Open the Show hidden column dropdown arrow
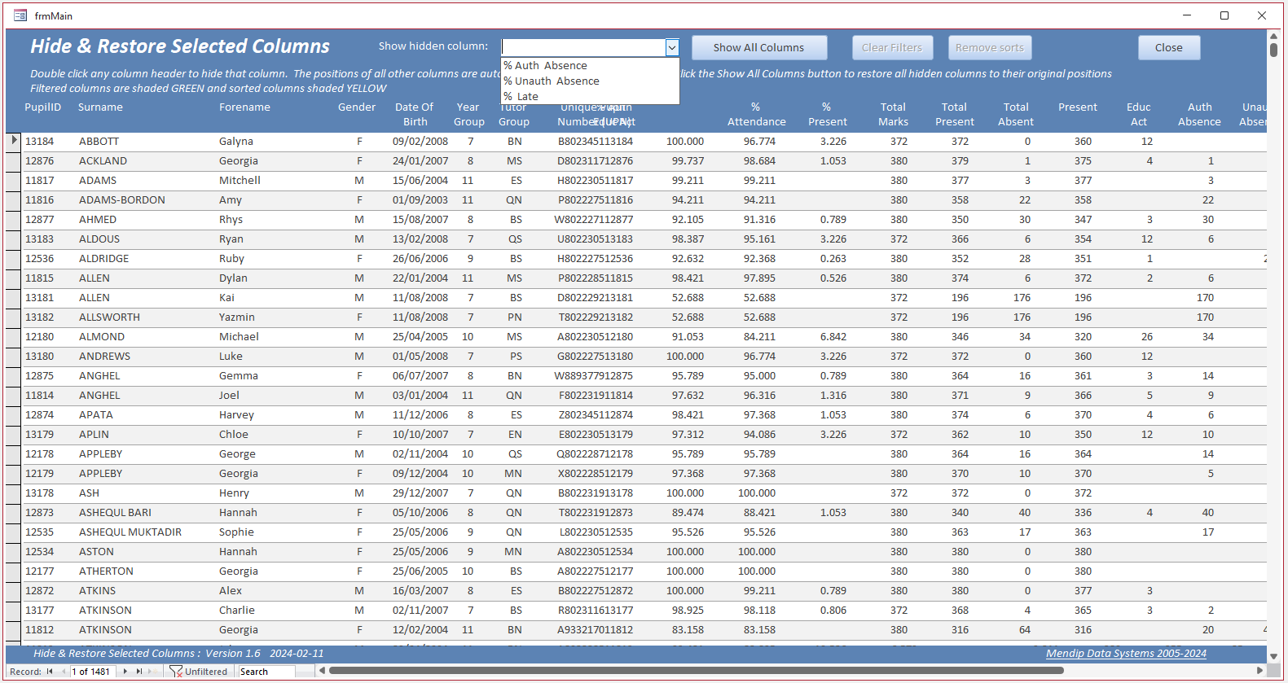 tap(672, 47)
